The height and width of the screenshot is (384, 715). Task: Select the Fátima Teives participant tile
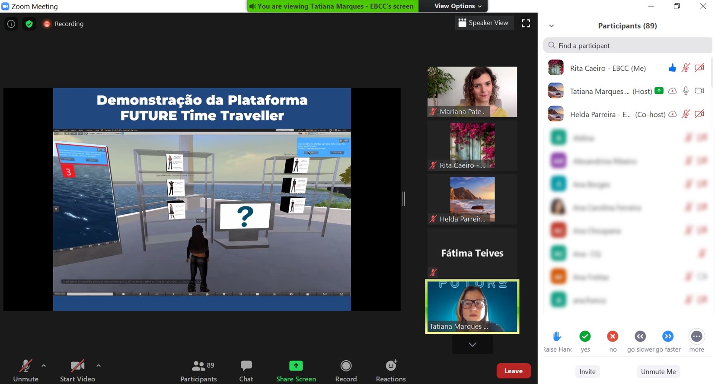pos(472,253)
